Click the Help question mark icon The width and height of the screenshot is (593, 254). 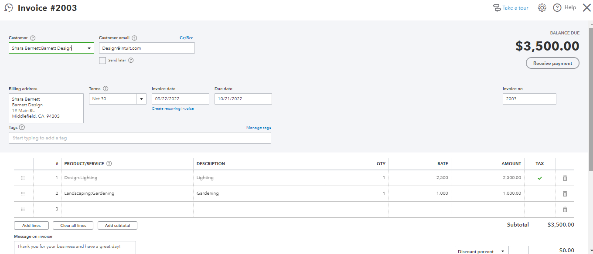coord(557,8)
